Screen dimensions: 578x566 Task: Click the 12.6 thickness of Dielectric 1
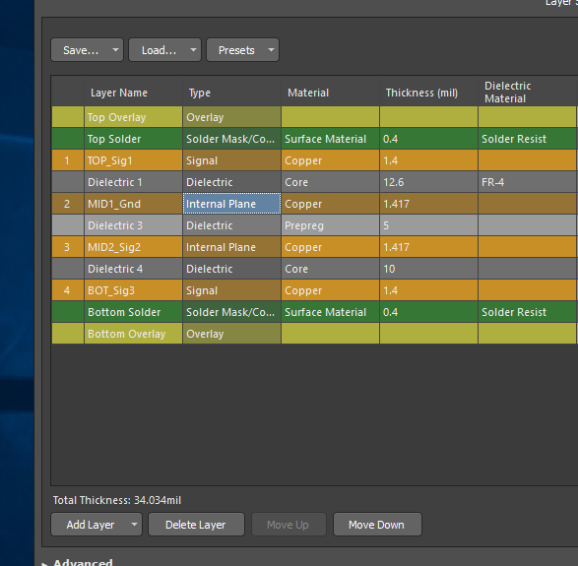coord(428,182)
